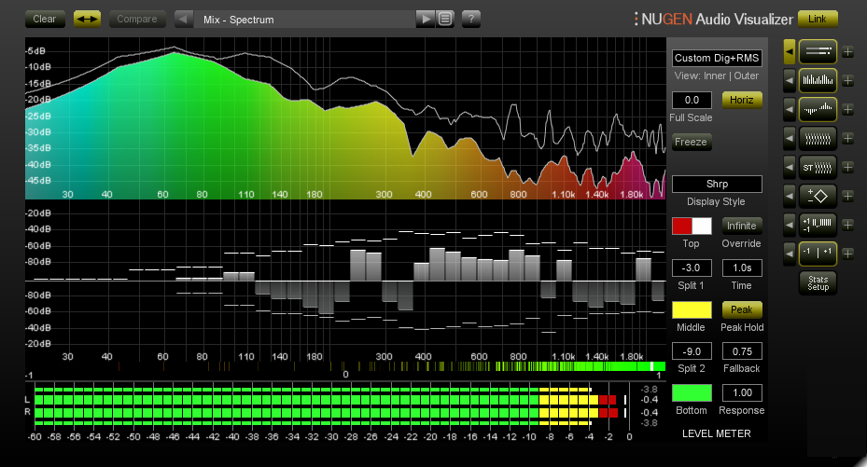Click the Split 2 value -9.0 field

pyautogui.click(x=692, y=351)
